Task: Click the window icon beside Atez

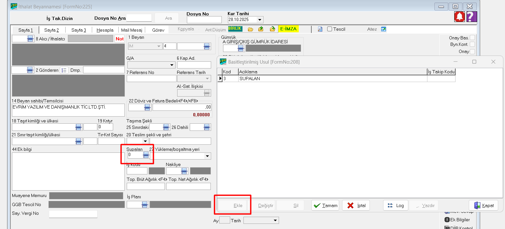Action: tap(384, 29)
